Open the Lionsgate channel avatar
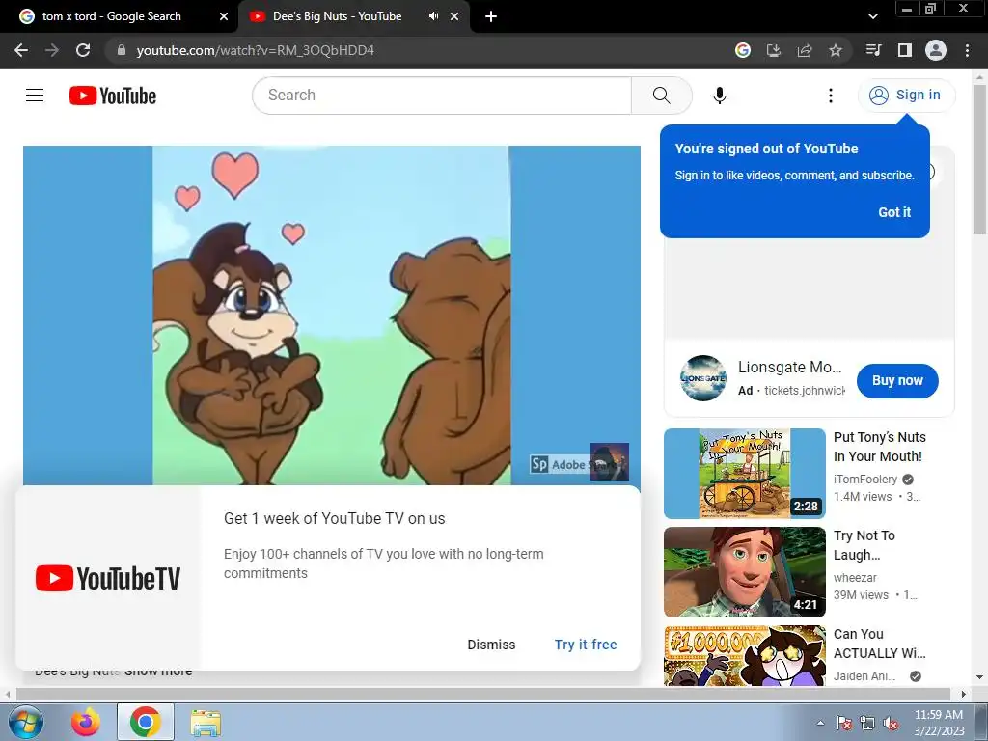This screenshot has width=988, height=741. 703,378
